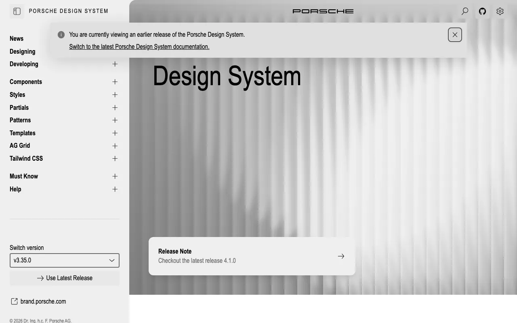
Task: Select the Tailwind CSS menu label
Action: pyautogui.click(x=26, y=159)
